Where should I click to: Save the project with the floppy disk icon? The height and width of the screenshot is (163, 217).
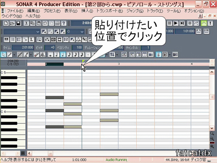(x=18, y=23)
